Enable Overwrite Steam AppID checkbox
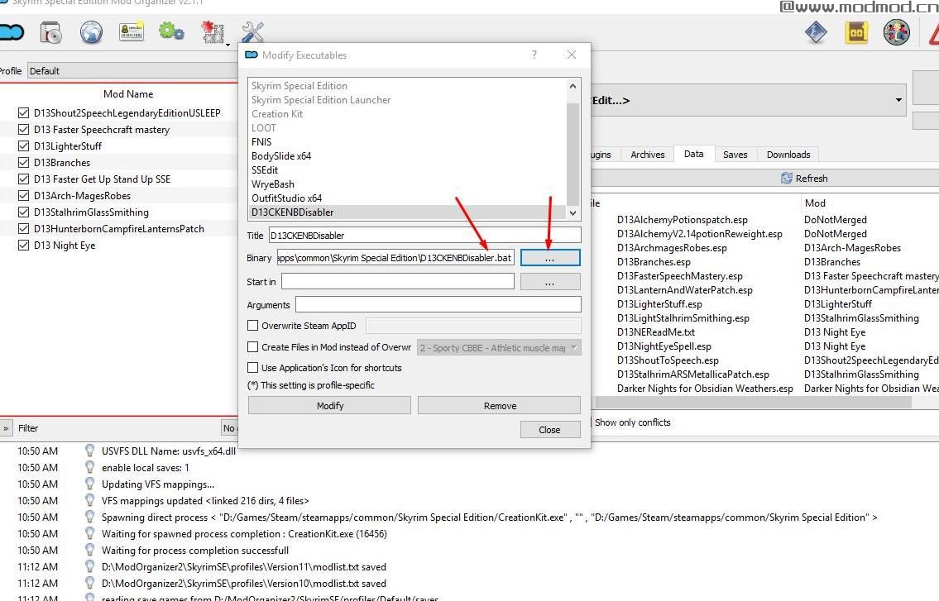This screenshot has width=939, height=601. [252, 326]
